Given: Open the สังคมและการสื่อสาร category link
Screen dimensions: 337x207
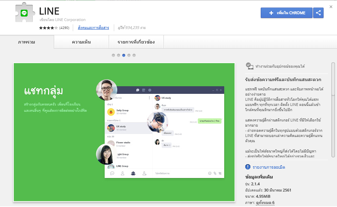Looking at the screenshot, I should [x=93, y=28].
